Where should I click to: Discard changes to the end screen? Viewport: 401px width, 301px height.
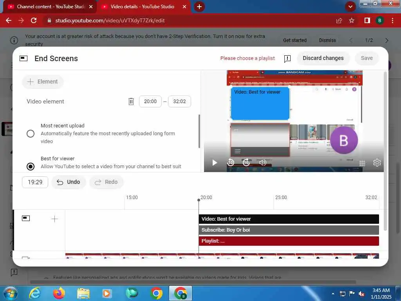coord(323,58)
